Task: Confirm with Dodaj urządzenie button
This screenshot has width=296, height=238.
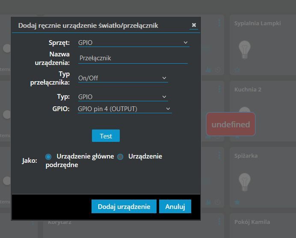Action: [x=124, y=206]
